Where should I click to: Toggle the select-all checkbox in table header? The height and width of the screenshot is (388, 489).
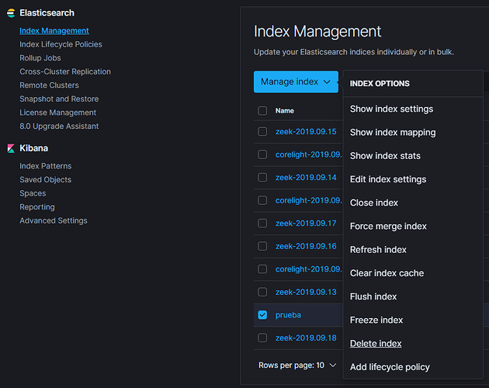pos(262,111)
